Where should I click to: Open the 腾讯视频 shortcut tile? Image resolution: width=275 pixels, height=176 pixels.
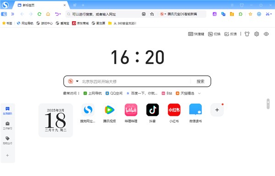pyautogui.click(x=110, y=113)
